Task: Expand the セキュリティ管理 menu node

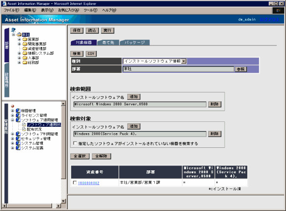Action: [12, 139]
